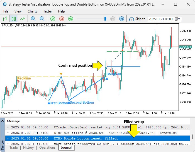Minimize the Strategy Tester window
Image resolution: width=195 pixels, height=152 pixels.
pyautogui.click(x=163, y=4)
